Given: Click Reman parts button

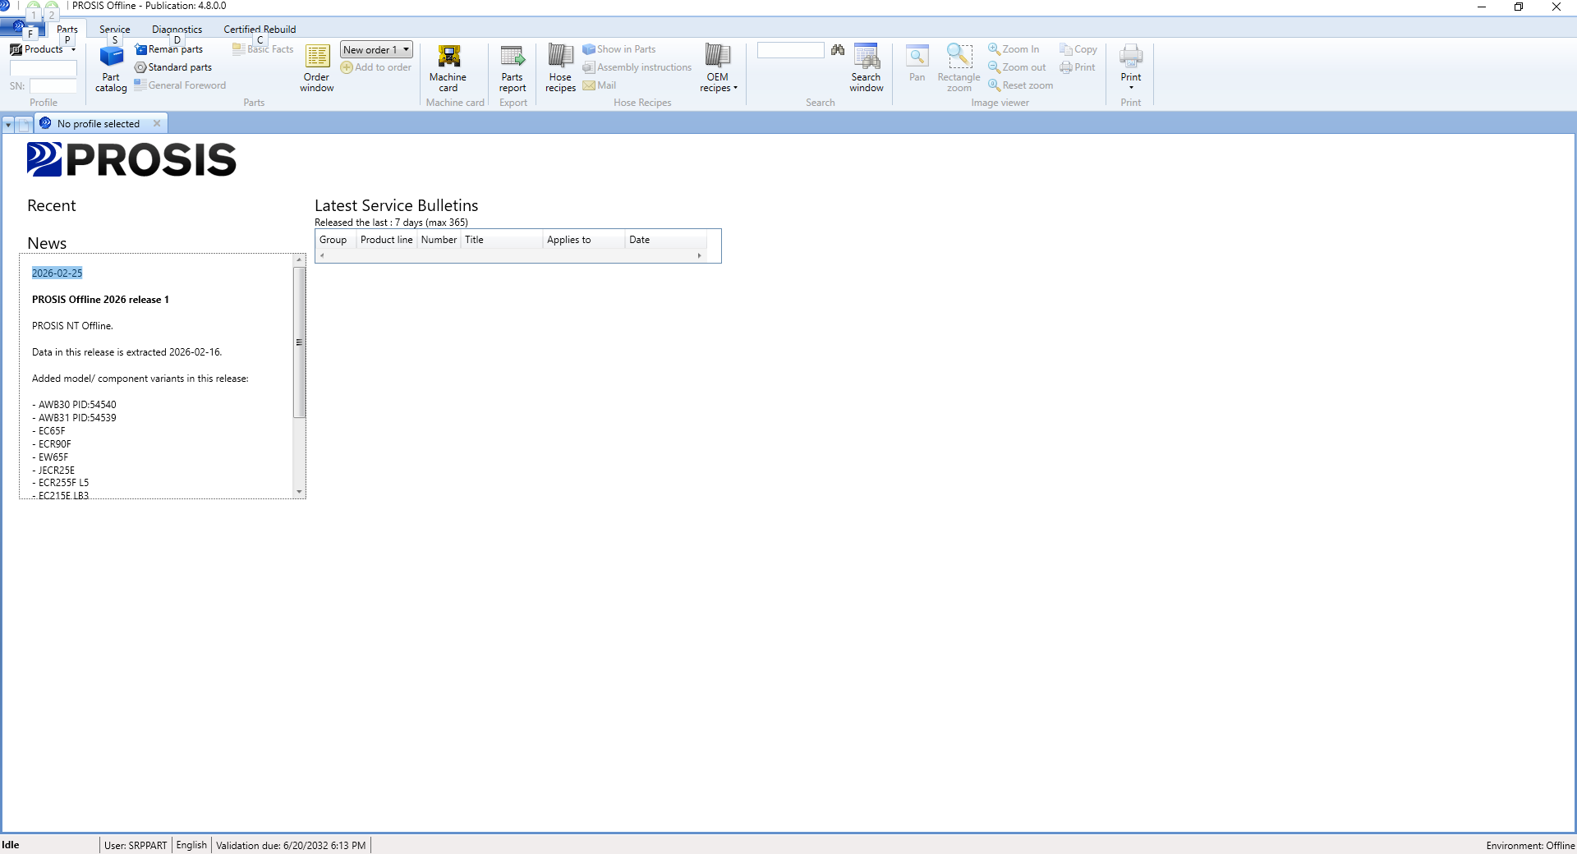Looking at the screenshot, I should [x=169, y=49].
